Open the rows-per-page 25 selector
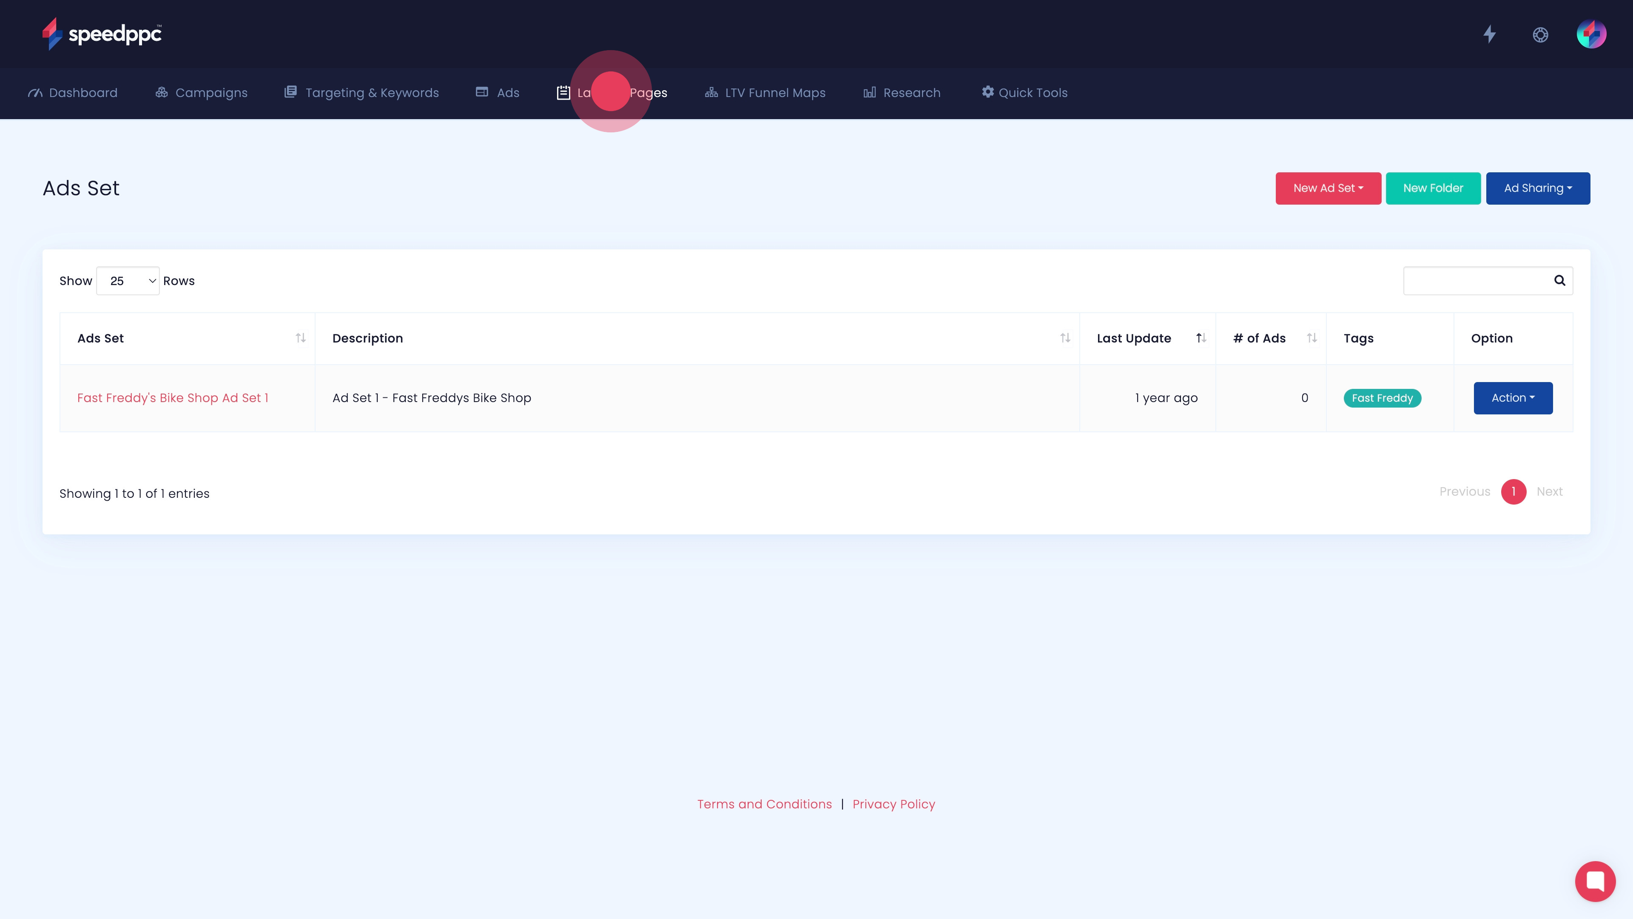 [128, 281]
